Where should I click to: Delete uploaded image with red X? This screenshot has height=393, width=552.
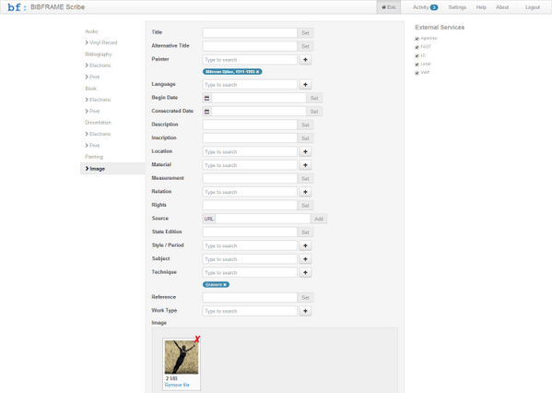tap(197, 339)
